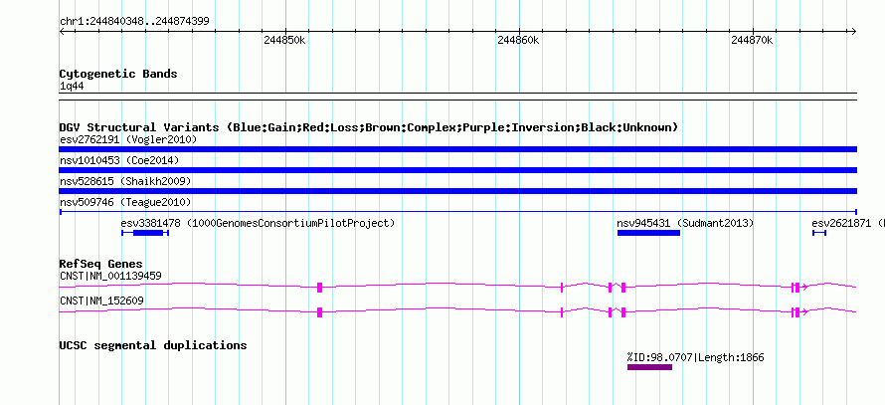Click the UCSC segmental duplications track title
The width and height of the screenshot is (885, 405).
click(x=153, y=345)
